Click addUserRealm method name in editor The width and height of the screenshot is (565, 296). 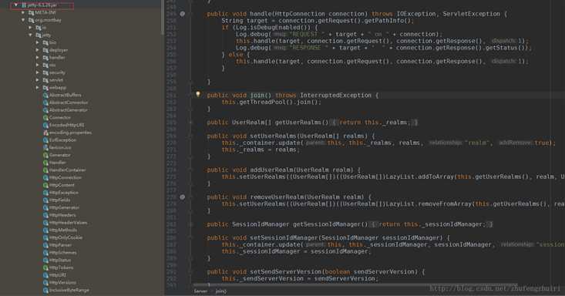(271, 170)
